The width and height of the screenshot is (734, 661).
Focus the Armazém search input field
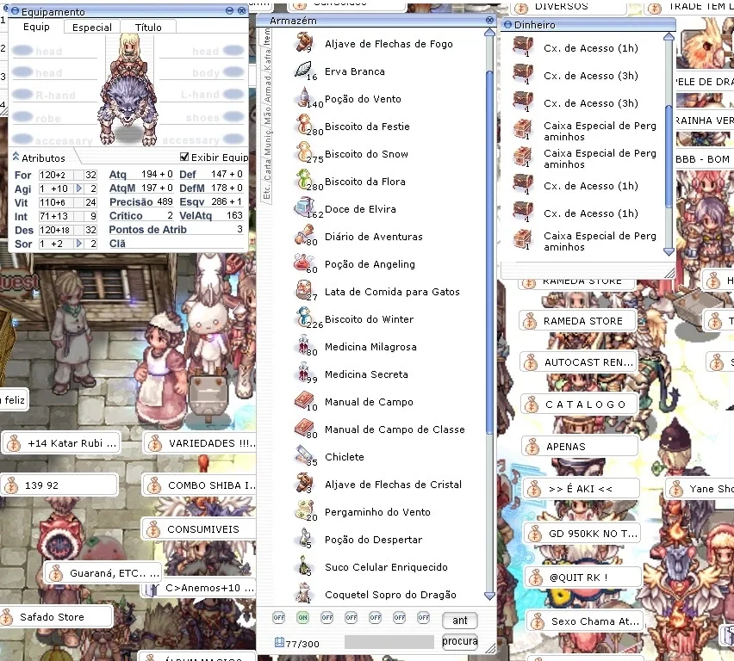tap(389, 642)
